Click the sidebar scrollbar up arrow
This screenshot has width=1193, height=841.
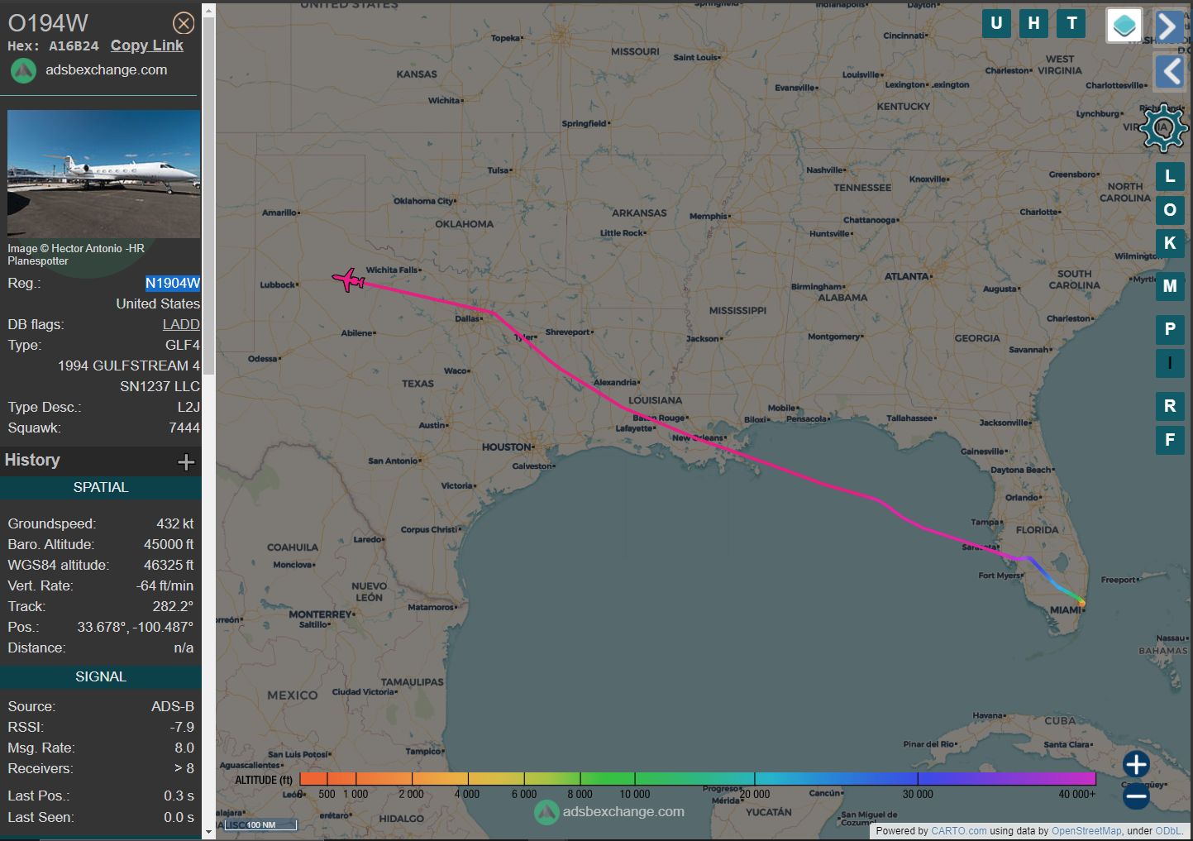(208, 10)
